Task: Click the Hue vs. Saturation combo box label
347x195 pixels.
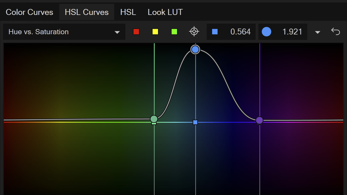Action: pos(38,32)
